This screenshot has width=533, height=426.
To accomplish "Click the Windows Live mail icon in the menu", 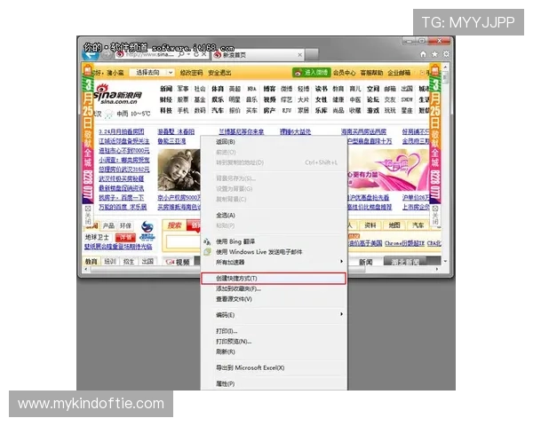I will [207, 252].
